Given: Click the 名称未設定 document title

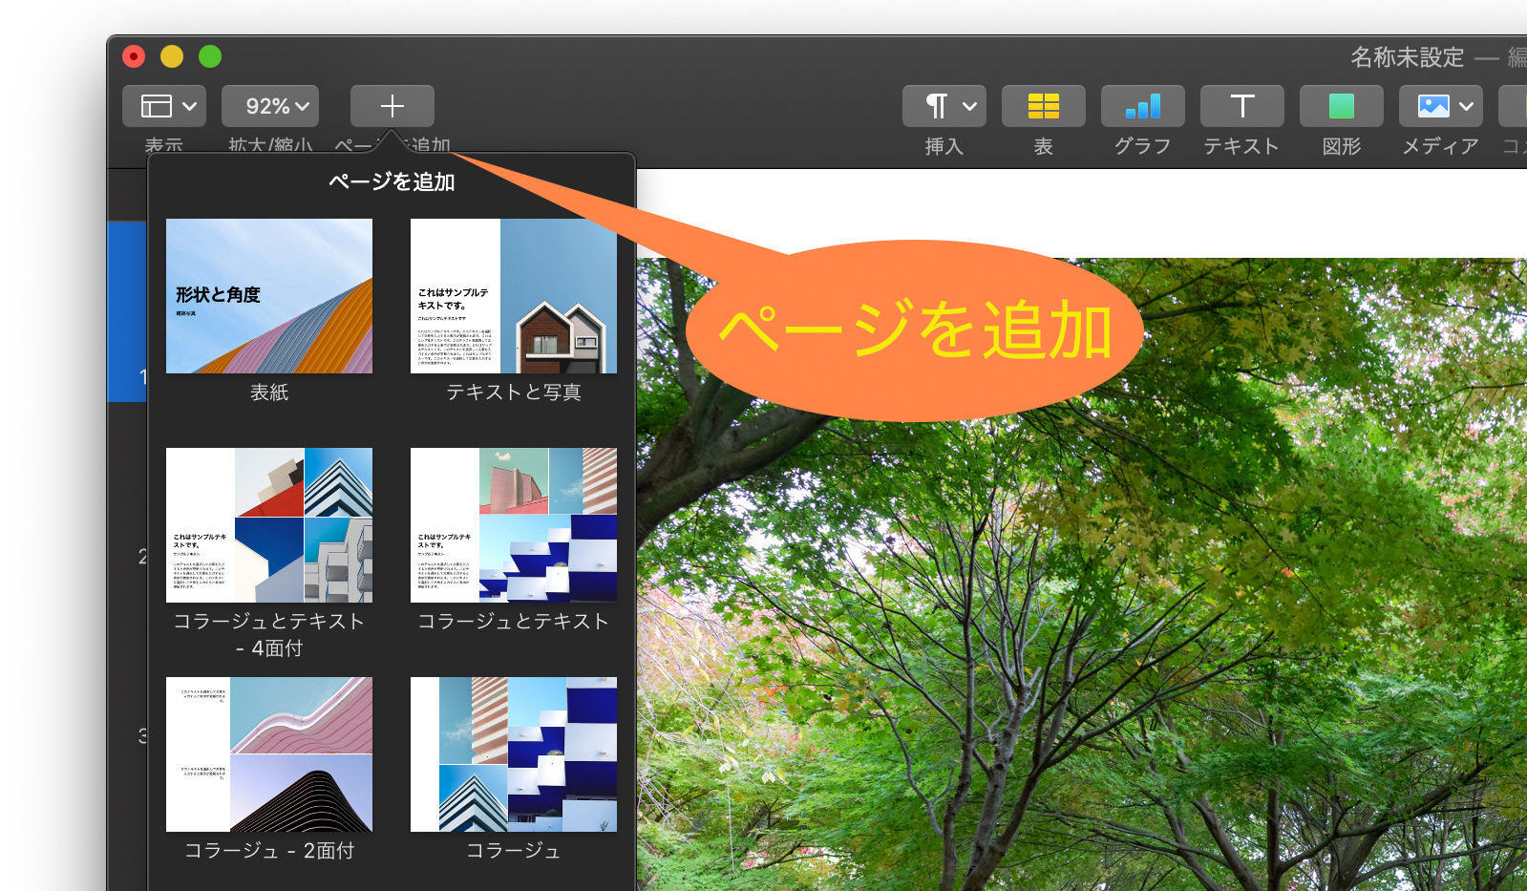Looking at the screenshot, I should coord(1407,57).
